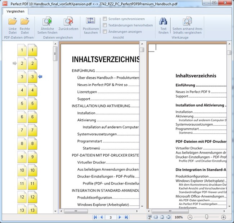The image size is (234, 223).
Task: Compare pages by content (Seiten anhand ihres Inhalts vergleichen)
Action: pyautogui.click(x=188, y=26)
